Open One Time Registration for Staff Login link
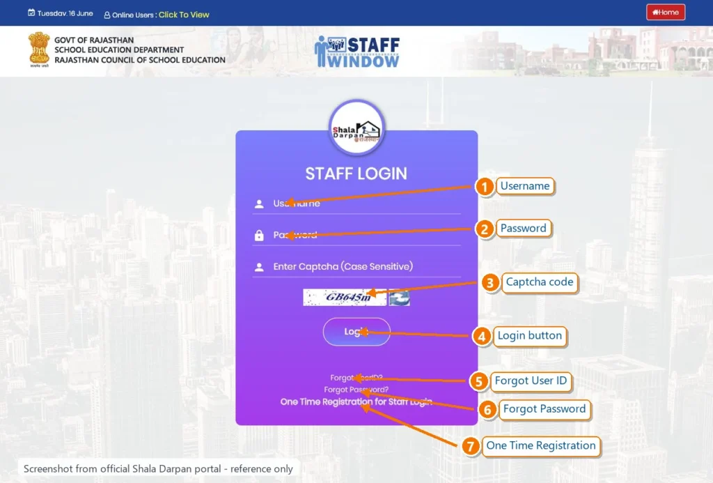Viewport: 713px width, 483px height. tap(356, 402)
